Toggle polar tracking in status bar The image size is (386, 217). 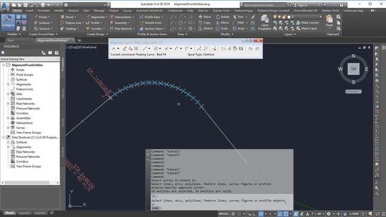(261, 214)
